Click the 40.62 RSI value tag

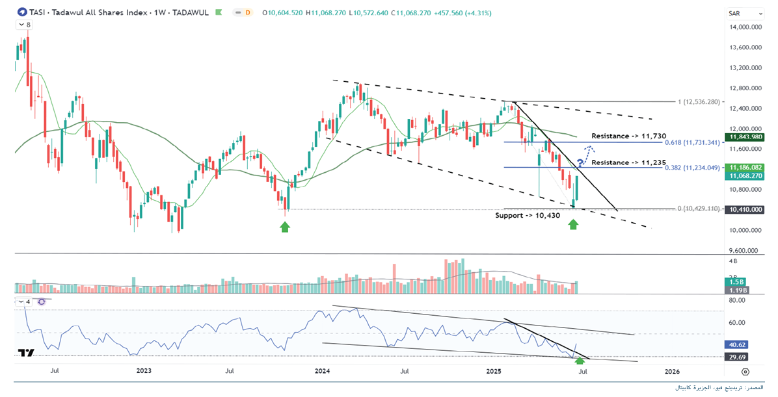pyautogui.click(x=735, y=344)
